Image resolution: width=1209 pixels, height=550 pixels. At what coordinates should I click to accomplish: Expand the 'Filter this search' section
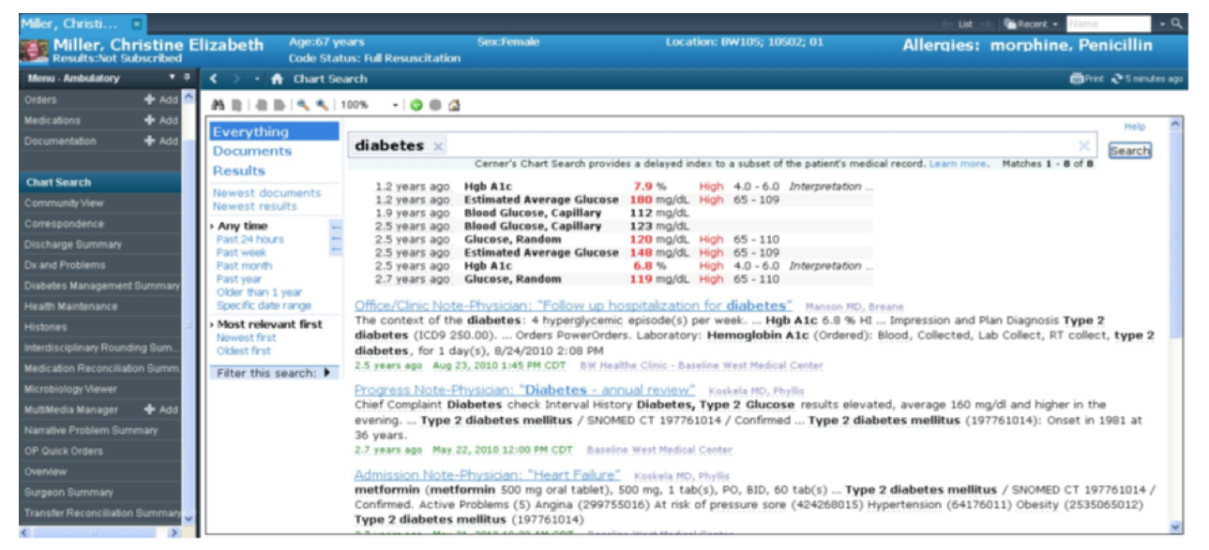326,373
